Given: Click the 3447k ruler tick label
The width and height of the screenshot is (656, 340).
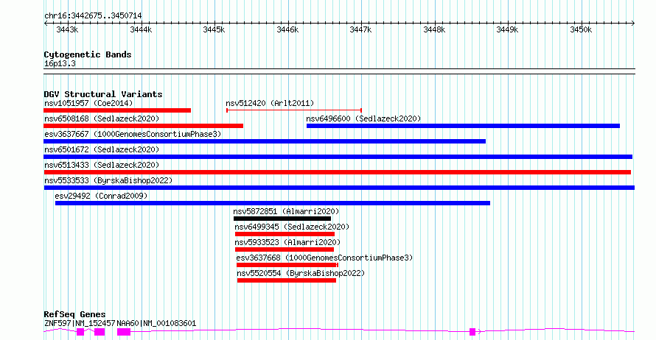Looking at the screenshot, I should click(360, 30).
